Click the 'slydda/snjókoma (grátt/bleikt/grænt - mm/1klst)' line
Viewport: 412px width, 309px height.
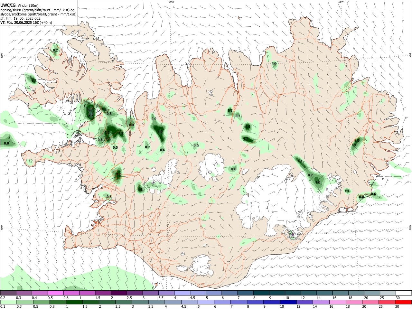click(x=38, y=14)
